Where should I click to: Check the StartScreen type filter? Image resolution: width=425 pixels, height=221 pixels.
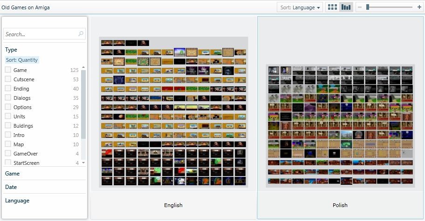8,162
